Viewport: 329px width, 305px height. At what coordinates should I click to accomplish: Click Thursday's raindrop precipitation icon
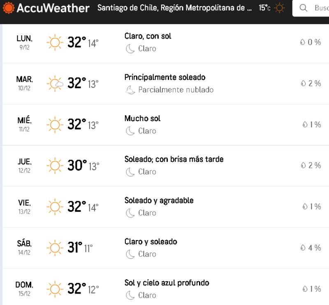click(x=303, y=165)
